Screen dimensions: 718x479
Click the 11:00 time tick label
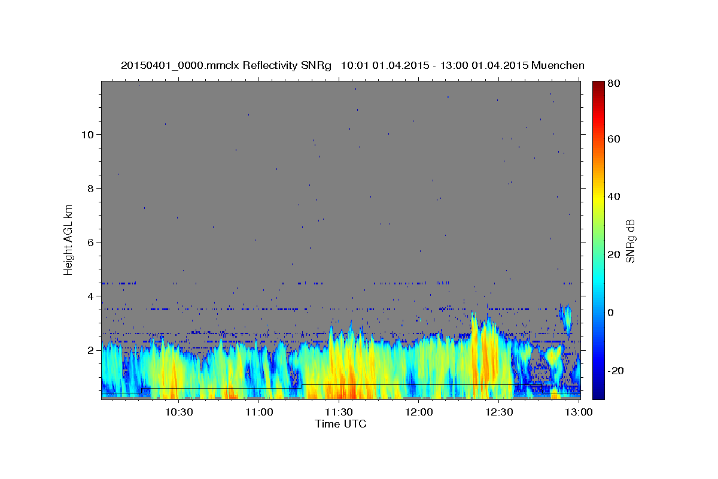tap(258, 412)
